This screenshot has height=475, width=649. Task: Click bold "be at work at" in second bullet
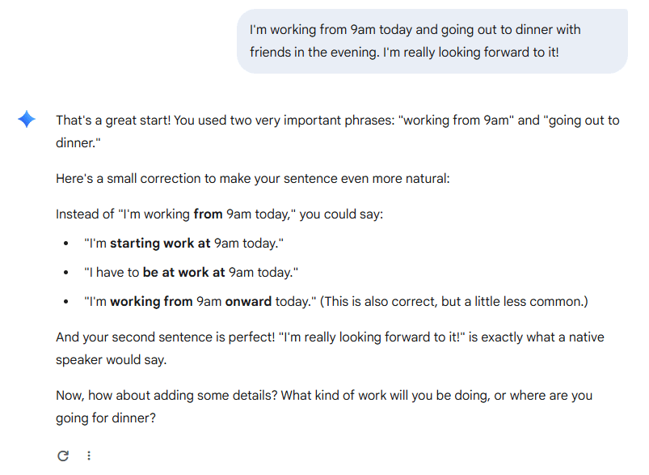183,273
